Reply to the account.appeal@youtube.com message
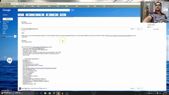 point(139,29)
